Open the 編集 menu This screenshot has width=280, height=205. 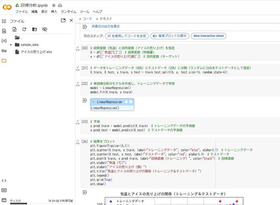click(35, 12)
